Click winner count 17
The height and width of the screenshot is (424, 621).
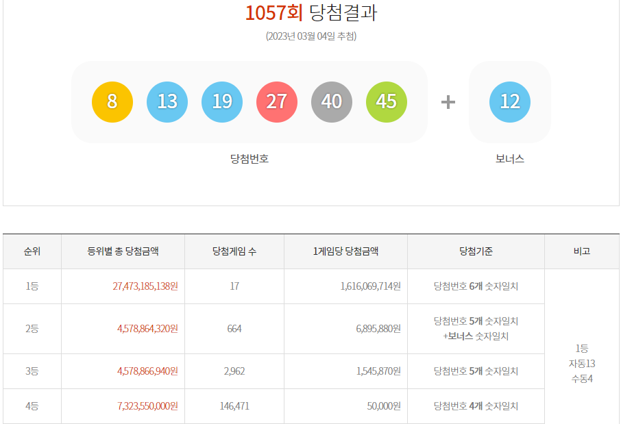(x=234, y=286)
